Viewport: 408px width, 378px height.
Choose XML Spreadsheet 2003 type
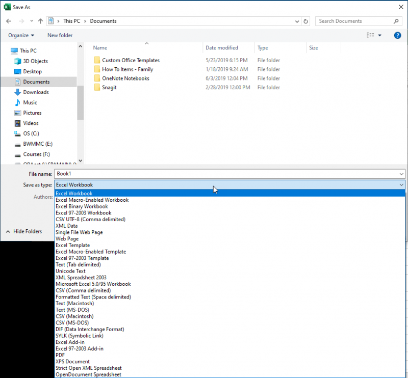(x=230, y=278)
